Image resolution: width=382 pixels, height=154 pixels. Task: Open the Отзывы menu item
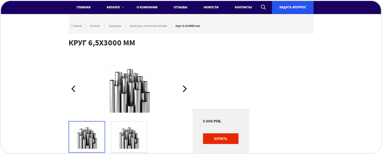pyautogui.click(x=180, y=7)
